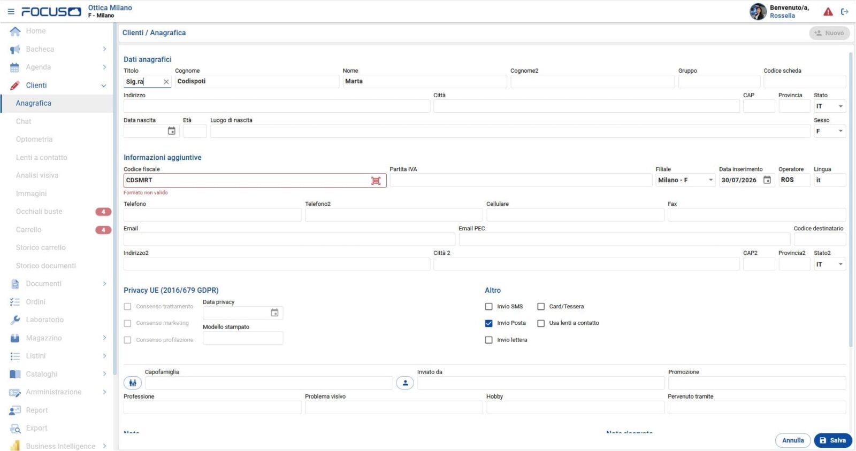The image size is (856, 451).
Task: Tick the Usa lenti a contatto checkbox
Action: click(x=541, y=323)
